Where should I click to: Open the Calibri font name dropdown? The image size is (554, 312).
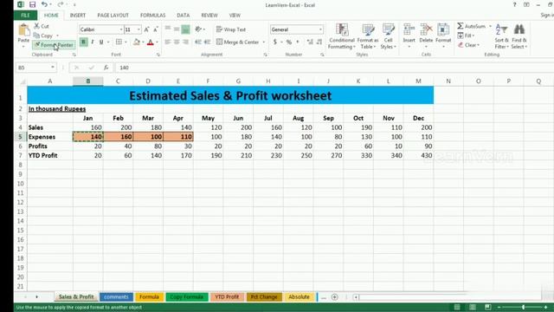click(121, 29)
